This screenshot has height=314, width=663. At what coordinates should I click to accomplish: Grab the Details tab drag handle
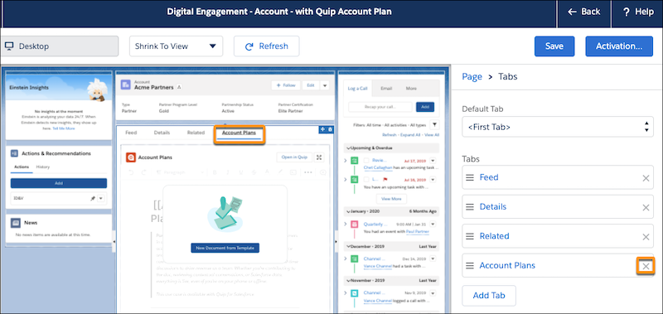click(x=470, y=207)
